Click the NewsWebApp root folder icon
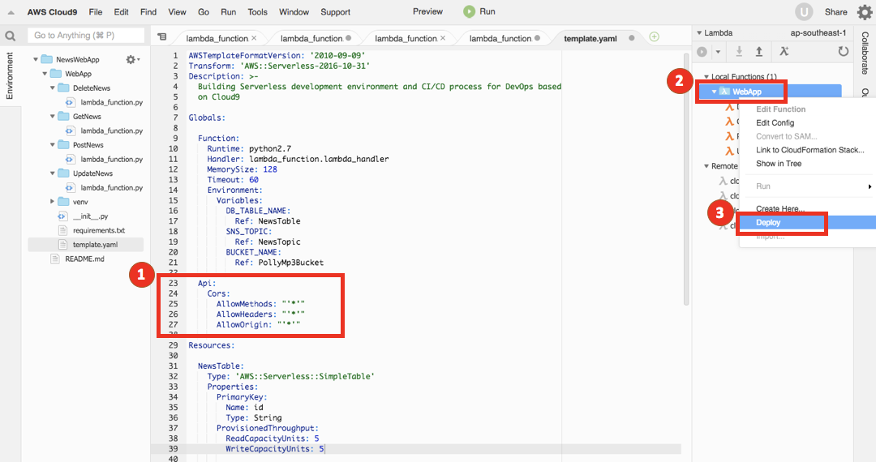 pos(47,59)
